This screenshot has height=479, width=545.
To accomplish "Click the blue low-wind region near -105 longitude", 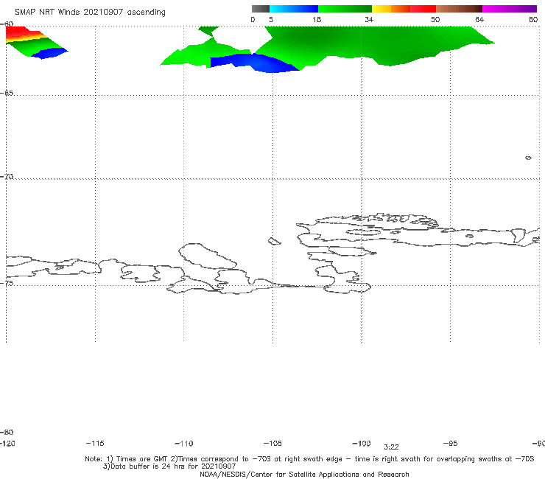I will [254, 63].
